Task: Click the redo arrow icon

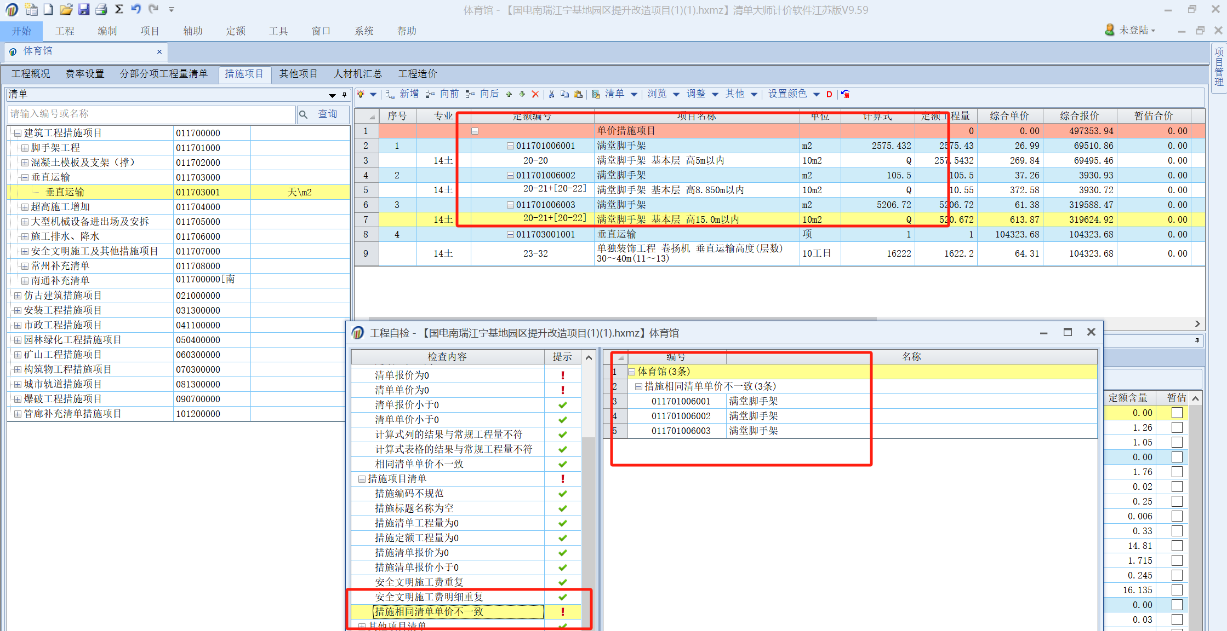Action: [x=153, y=9]
